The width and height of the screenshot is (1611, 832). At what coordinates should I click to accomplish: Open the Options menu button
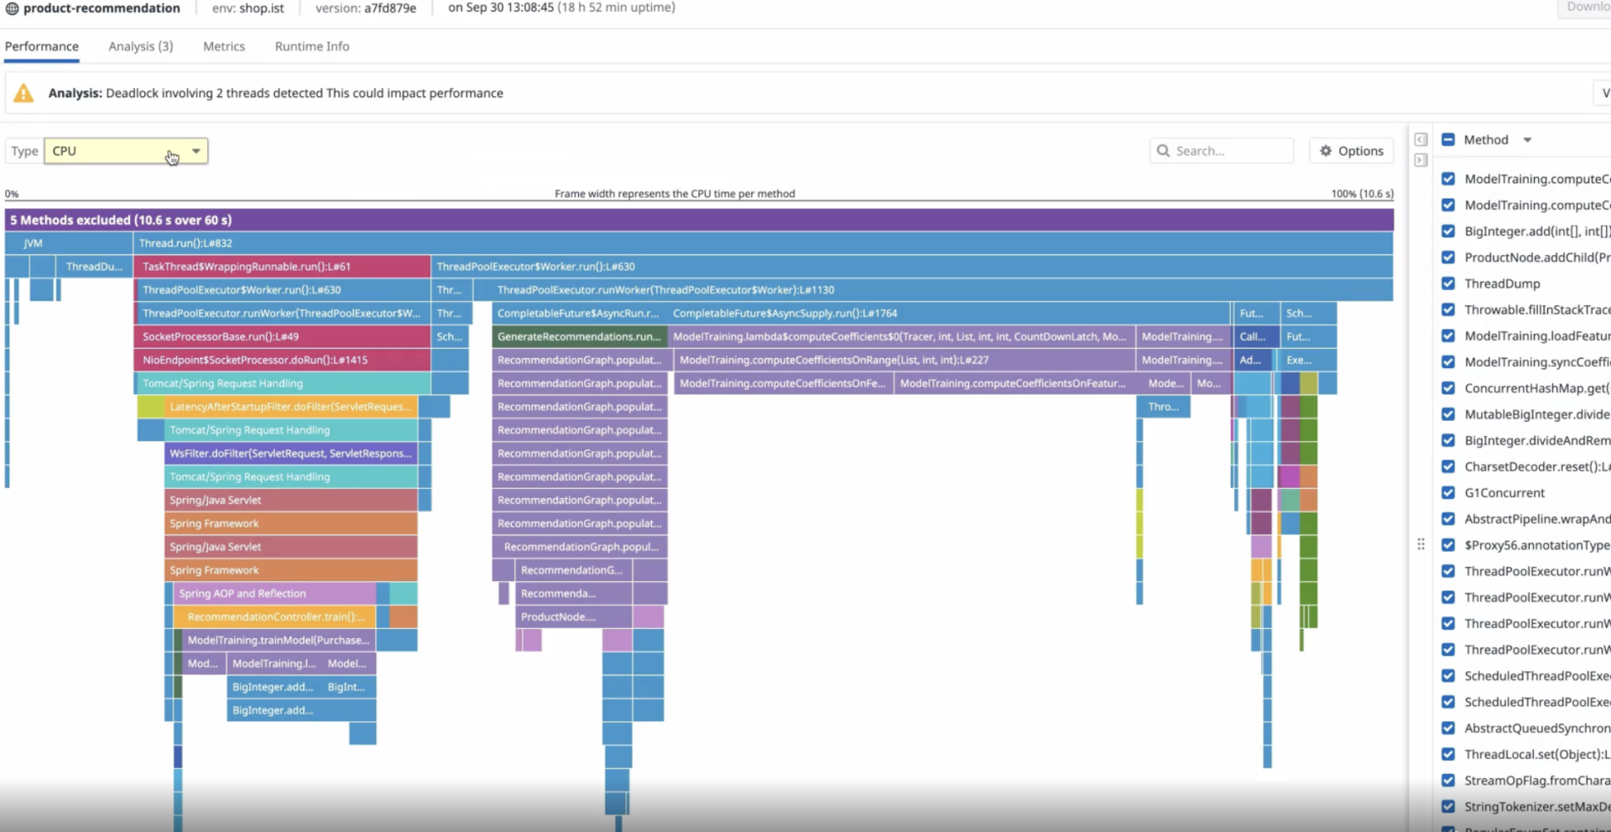[1351, 151]
